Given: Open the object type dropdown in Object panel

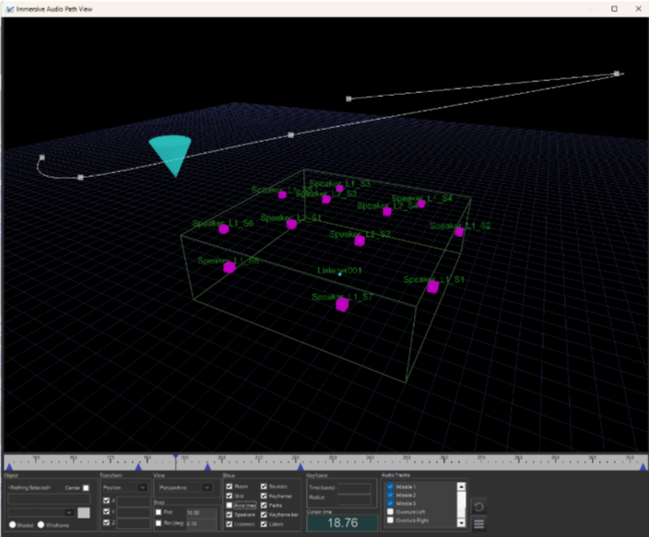Looking at the screenshot, I should [x=41, y=511].
